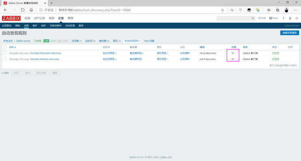Click the 所有主机 (All hosts) breadcrumb
This screenshot has height=161, width=301.
tap(8, 41)
